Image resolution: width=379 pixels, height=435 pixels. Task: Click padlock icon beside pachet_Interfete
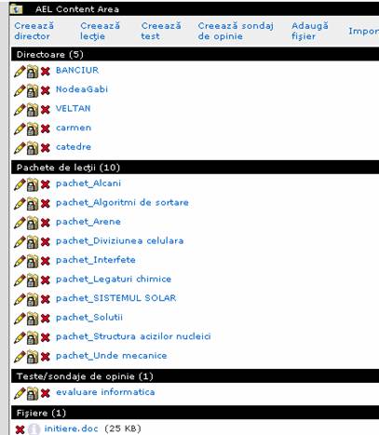pyautogui.click(x=33, y=261)
